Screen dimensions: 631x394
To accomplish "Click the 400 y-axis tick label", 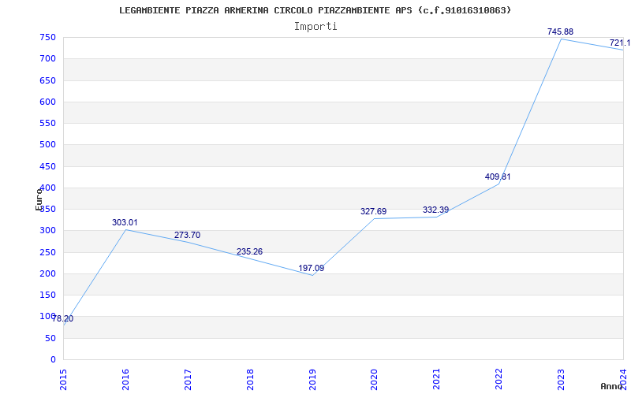I will [47, 188].
